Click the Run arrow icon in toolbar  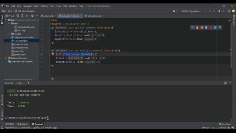(205, 11)
